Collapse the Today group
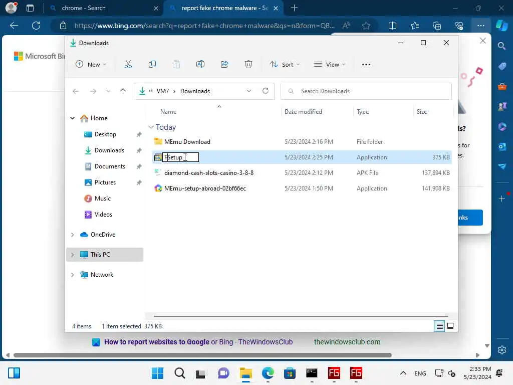Screen dimensions: 513x385 click(151, 127)
